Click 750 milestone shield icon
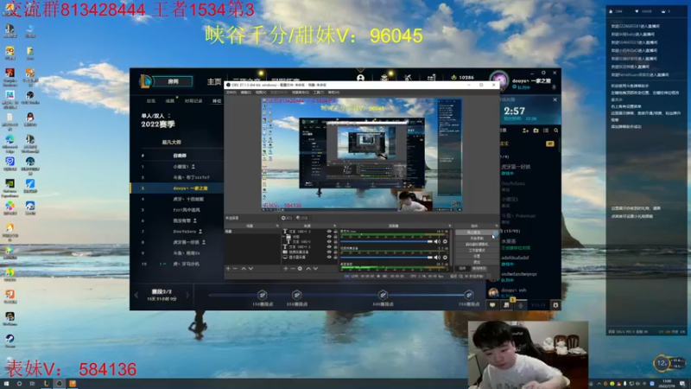Screen dimensions: 691x389 [469, 295]
